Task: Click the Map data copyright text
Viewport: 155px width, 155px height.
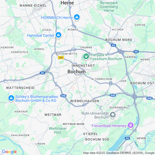Action: [x=119, y=153]
